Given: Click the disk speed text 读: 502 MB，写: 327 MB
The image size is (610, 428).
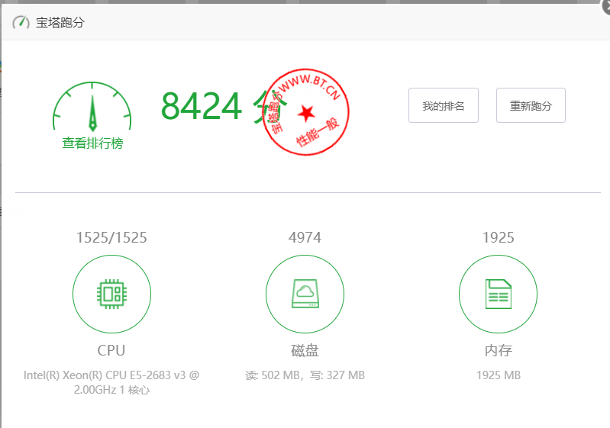Looking at the screenshot, I should (305, 375).
